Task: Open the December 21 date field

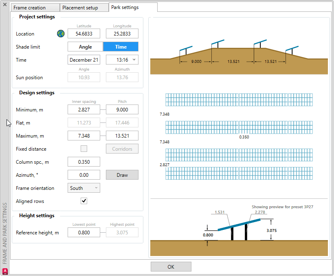Action: pos(83,60)
